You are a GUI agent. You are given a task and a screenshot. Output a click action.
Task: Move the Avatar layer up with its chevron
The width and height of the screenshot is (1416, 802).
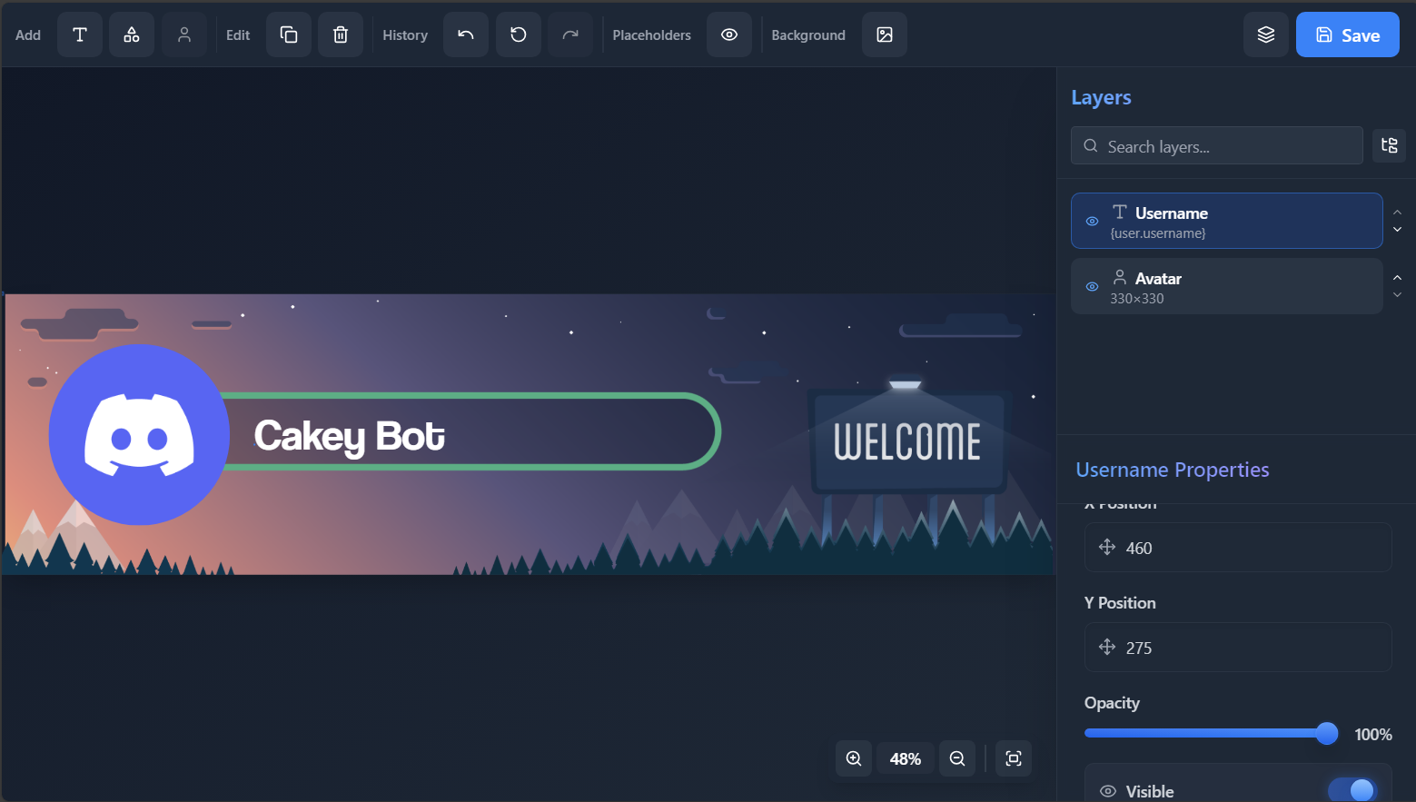(x=1398, y=278)
